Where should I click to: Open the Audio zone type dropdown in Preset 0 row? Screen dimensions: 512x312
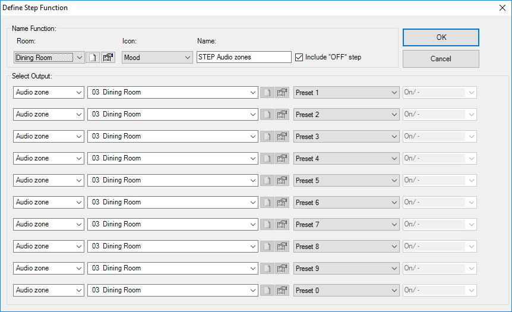(49, 291)
